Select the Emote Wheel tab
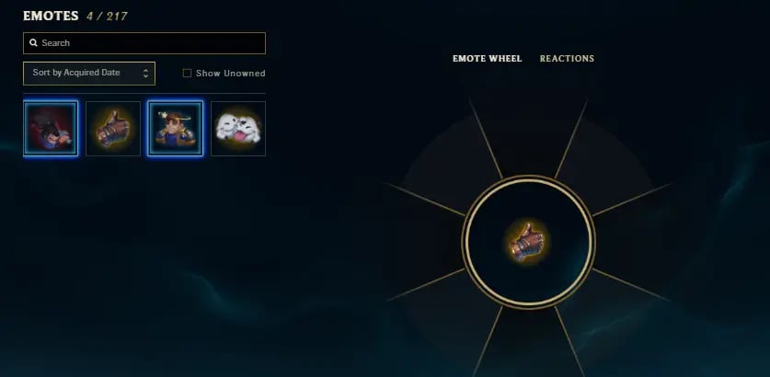 (488, 59)
